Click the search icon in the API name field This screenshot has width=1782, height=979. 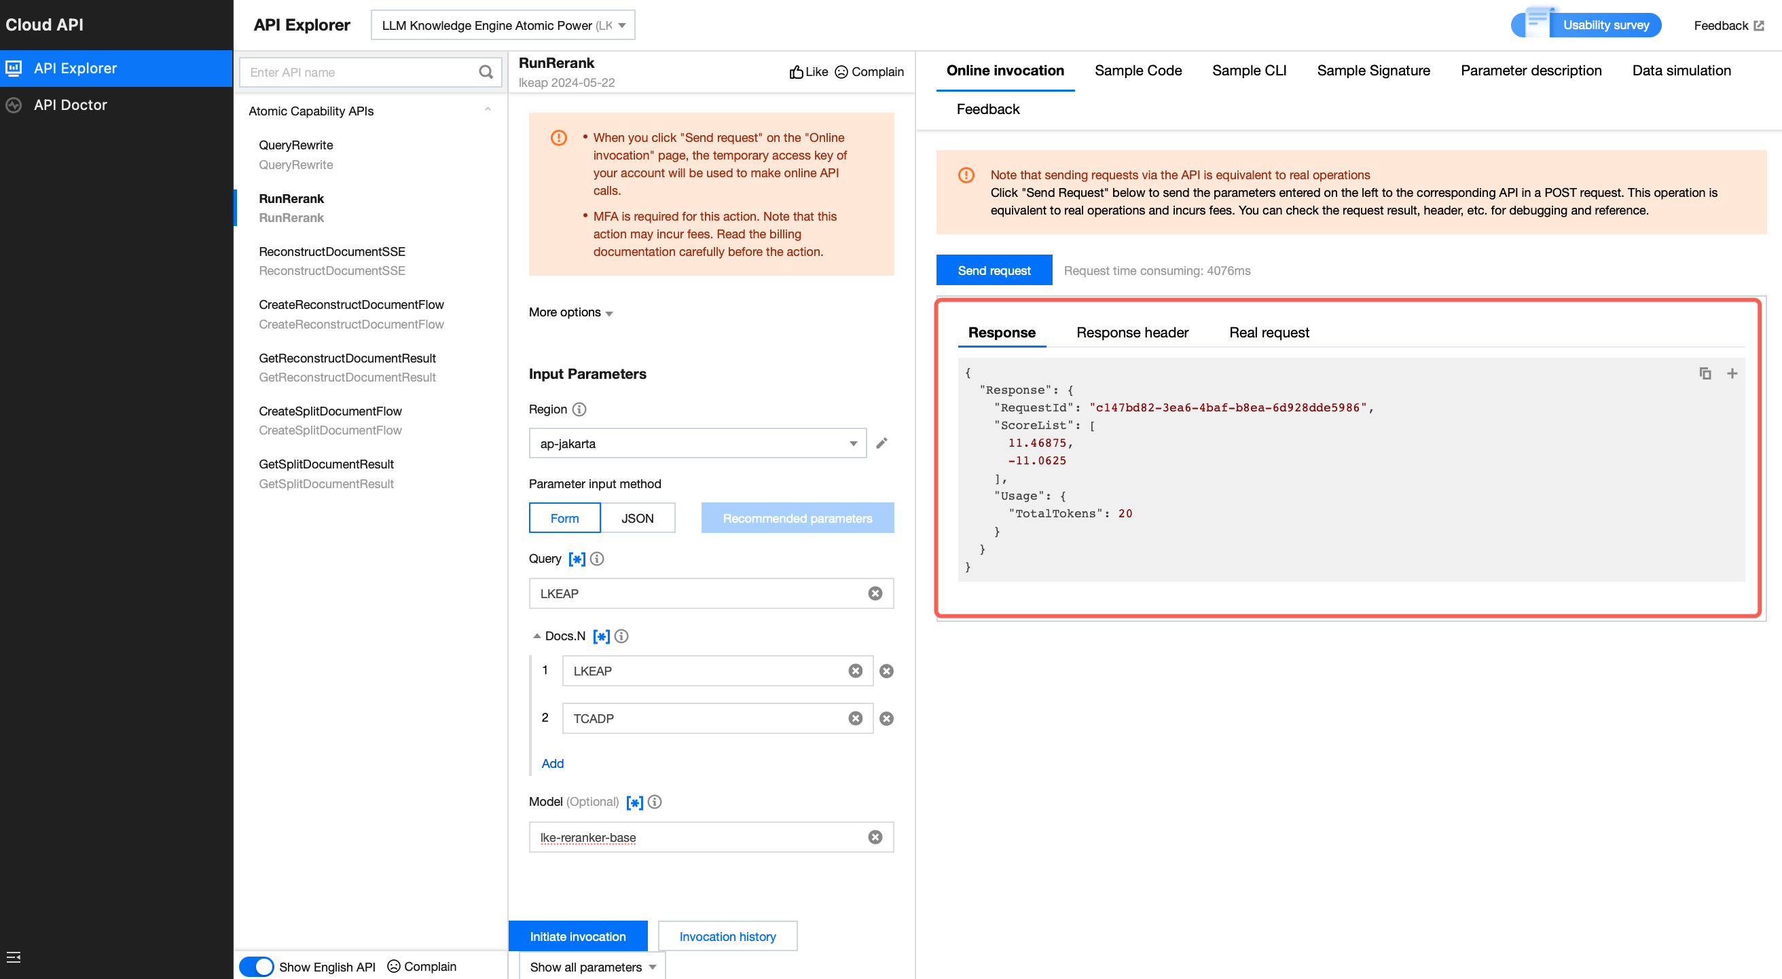[x=486, y=72]
